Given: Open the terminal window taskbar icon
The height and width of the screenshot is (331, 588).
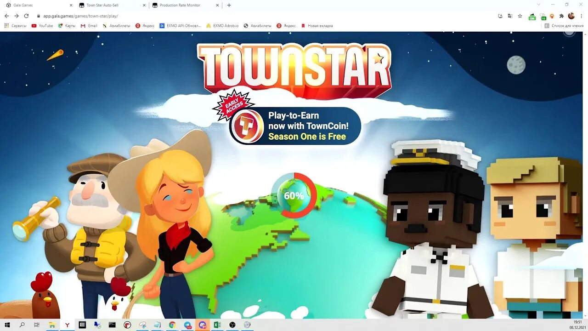Looking at the screenshot, I should (112, 325).
